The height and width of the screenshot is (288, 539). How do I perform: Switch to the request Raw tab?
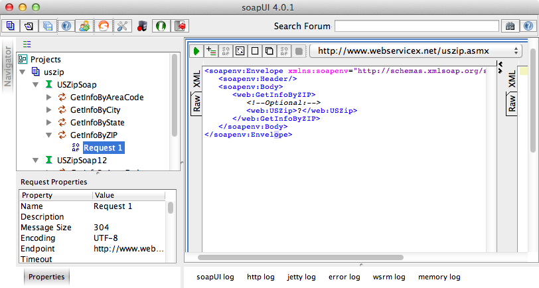pyautogui.click(x=196, y=104)
